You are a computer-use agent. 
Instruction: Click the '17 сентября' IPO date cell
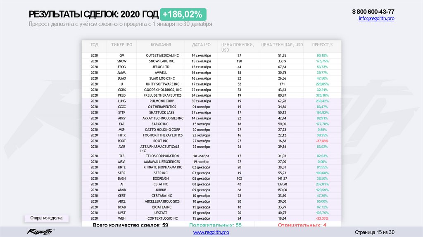(x=201, y=84)
